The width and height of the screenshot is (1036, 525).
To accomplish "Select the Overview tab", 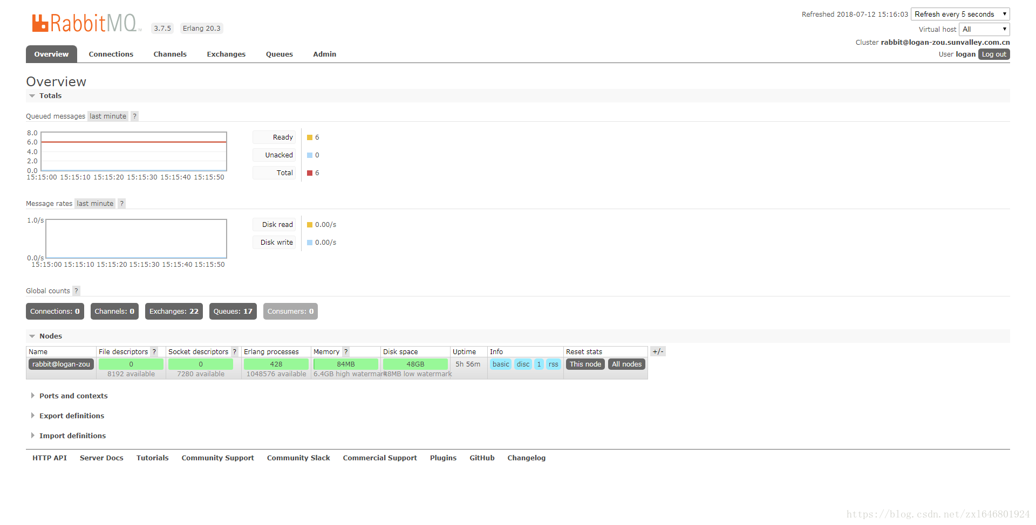I will (x=51, y=54).
